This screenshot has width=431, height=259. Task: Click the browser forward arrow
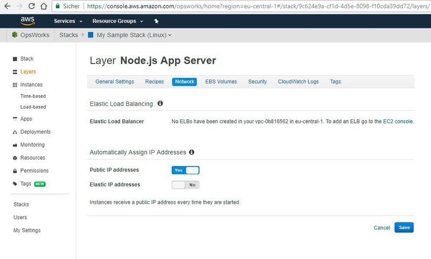click(19, 6)
